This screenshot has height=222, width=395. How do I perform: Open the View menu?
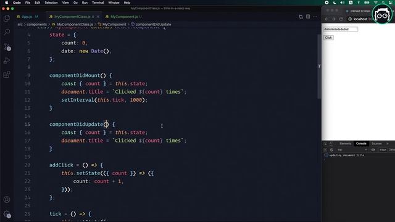pyautogui.click(x=65, y=2)
